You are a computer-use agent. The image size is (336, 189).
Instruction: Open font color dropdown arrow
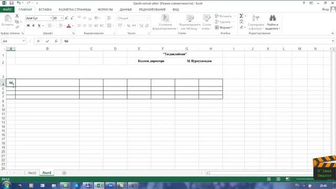[73, 26]
